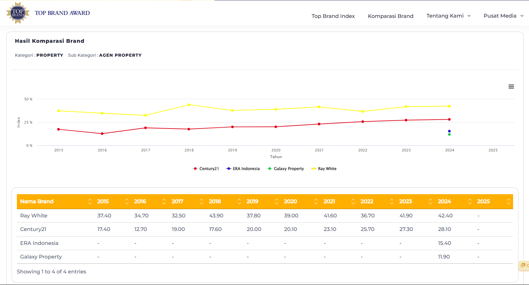Click the Ray White 2018 chart point
529x285 pixels.
coord(189,105)
